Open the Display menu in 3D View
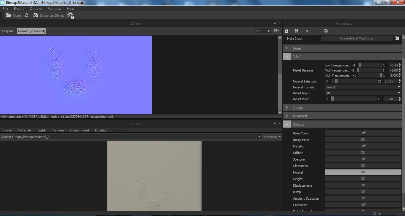The height and width of the screenshot is (216, 405). coord(101,130)
